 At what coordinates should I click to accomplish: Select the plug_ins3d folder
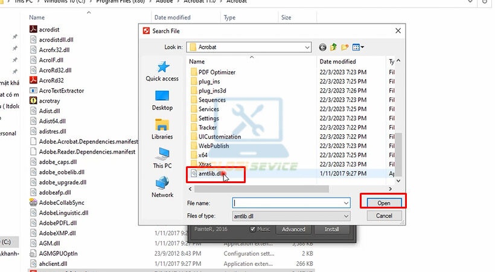tap(208, 91)
